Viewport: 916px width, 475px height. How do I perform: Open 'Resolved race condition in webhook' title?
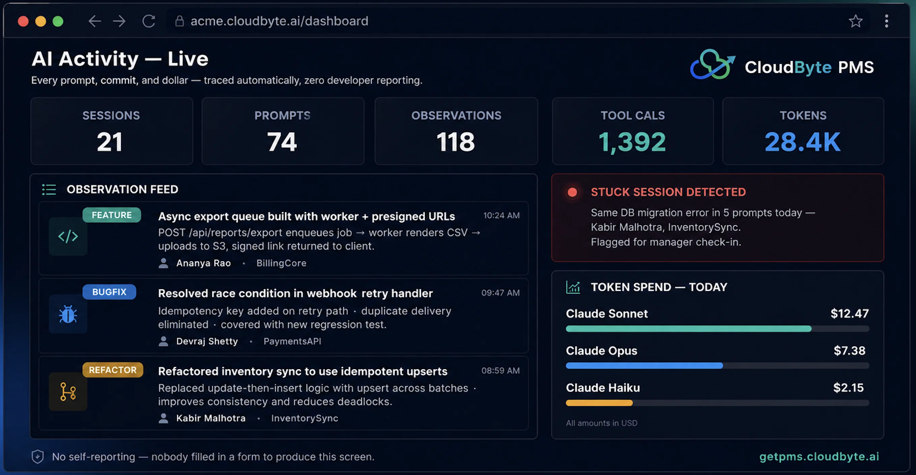click(295, 293)
